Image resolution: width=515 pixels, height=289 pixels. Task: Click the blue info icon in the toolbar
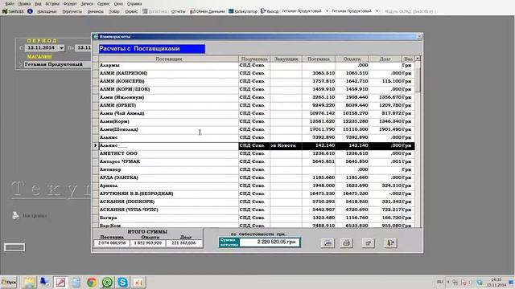coord(30,11)
